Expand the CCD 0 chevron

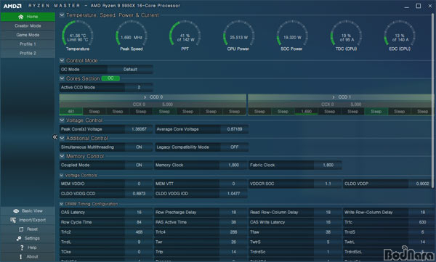(x=145, y=97)
